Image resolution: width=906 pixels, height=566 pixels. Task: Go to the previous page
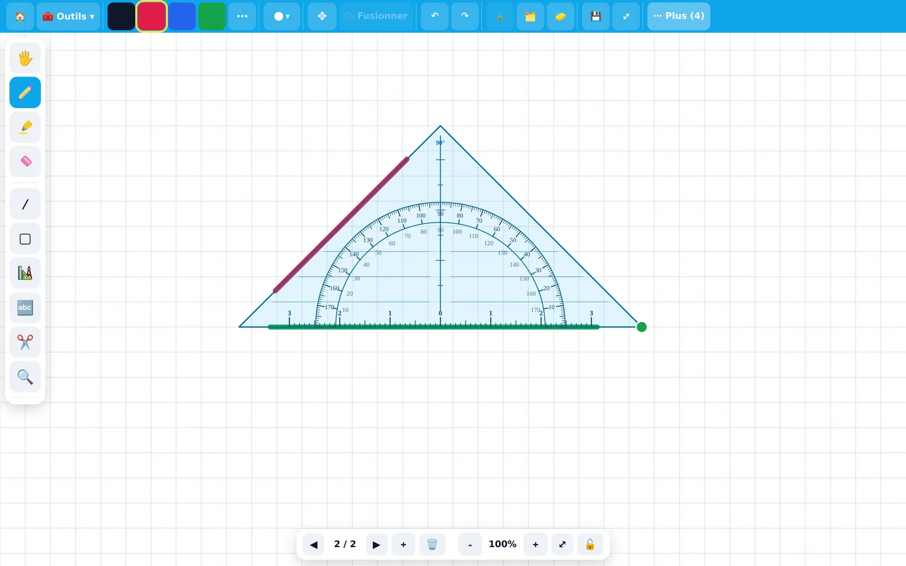pyautogui.click(x=314, y=545)
